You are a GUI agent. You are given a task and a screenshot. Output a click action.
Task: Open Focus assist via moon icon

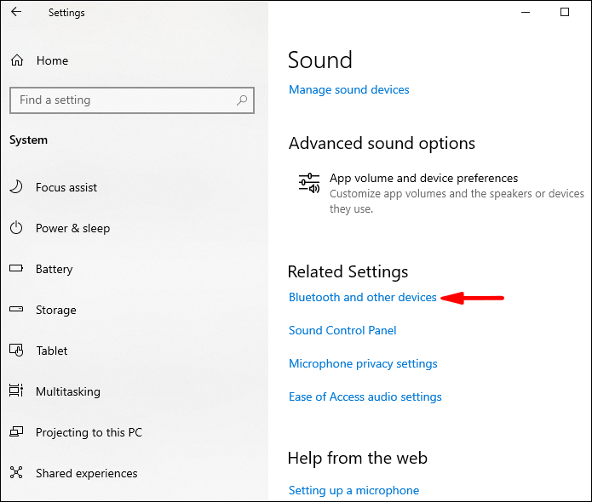click(x=16, y=187)
